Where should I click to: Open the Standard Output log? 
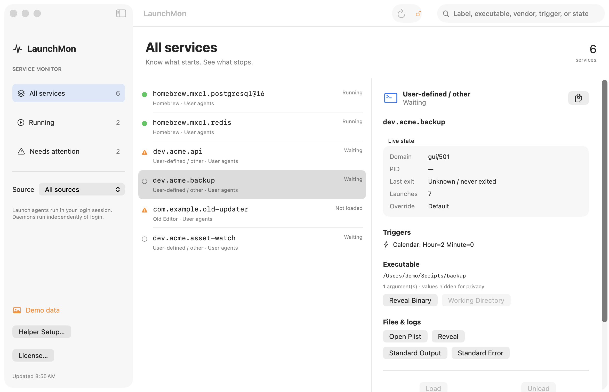click(415, 353)
